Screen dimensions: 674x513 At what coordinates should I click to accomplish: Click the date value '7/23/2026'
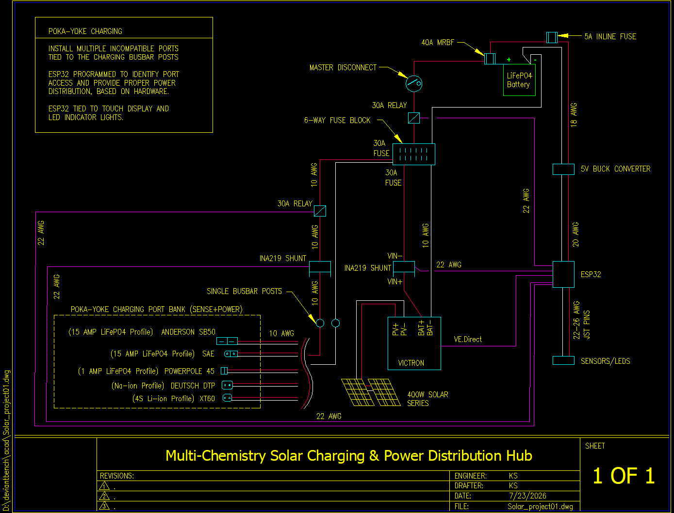pos(527,496)
